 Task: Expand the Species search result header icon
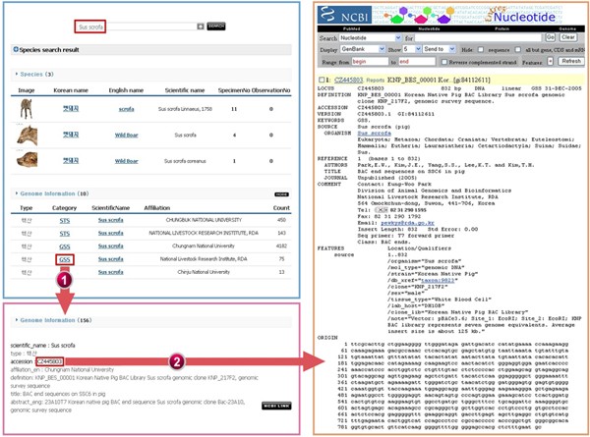[15, 48]
